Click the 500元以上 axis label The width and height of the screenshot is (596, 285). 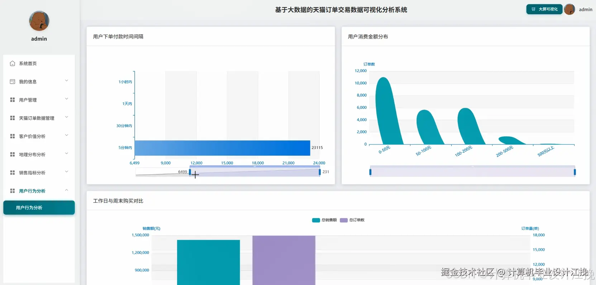546,151
